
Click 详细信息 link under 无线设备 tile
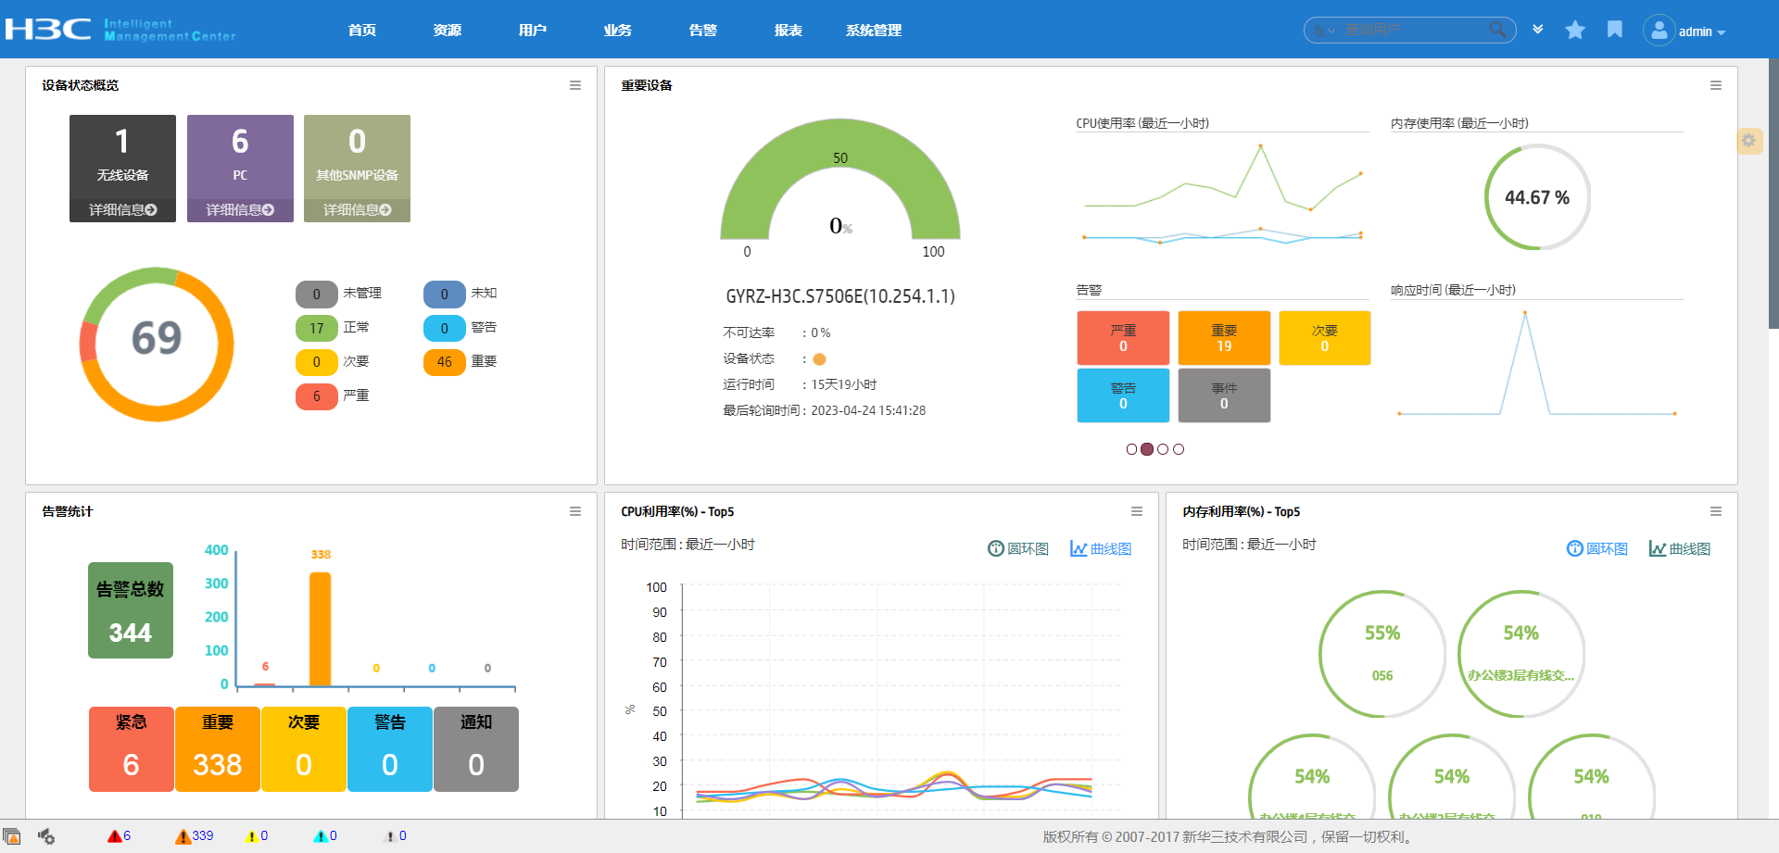click(122, 210)
